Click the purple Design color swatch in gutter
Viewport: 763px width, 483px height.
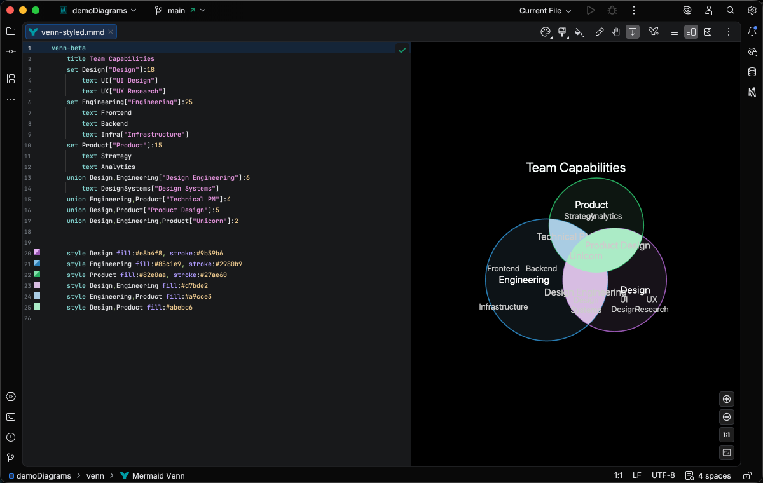37,253
